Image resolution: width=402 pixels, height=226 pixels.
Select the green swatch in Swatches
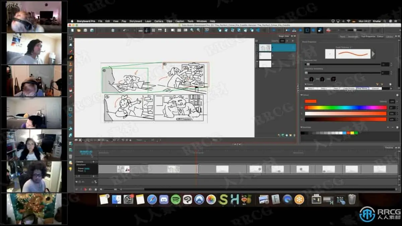pyautogui.click(x=356, y=133)
